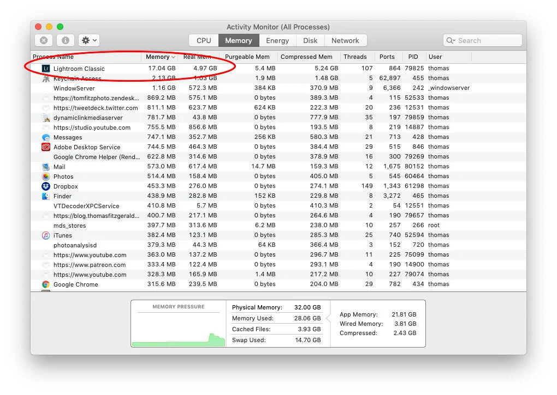The image size is (557, 395).
Task: Click Mail's purgeable memory 14.7 MB
Action: click(263, 166)
